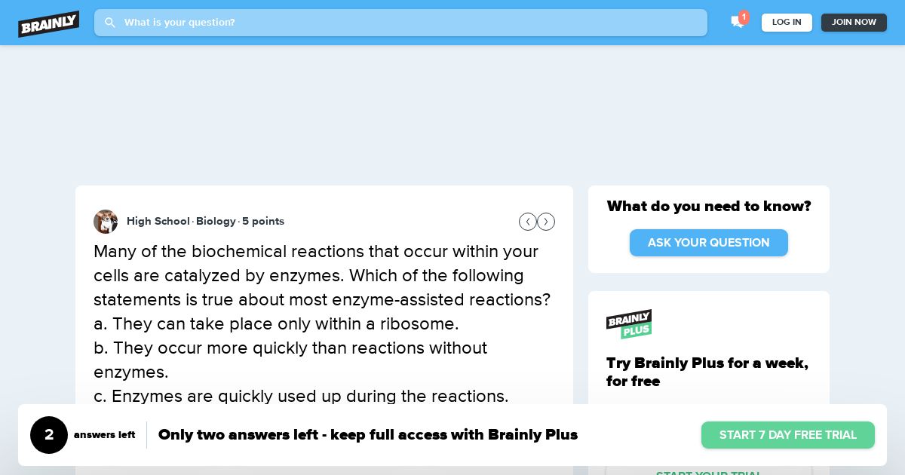Focus the 'What is your question?' search field
The image size is (905, 475).
(x=400, y=23)
